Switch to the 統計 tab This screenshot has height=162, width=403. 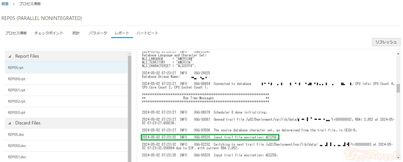[x=76, y=33]
